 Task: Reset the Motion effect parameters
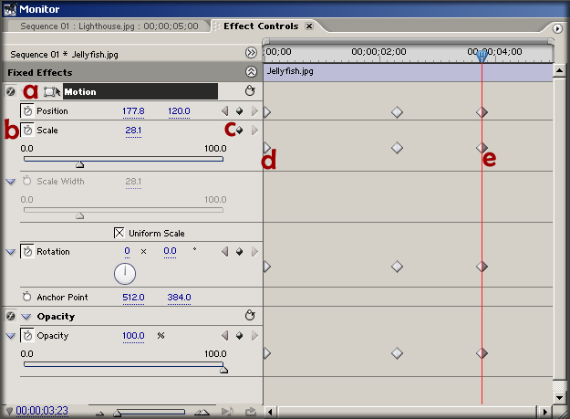[250, 91]
